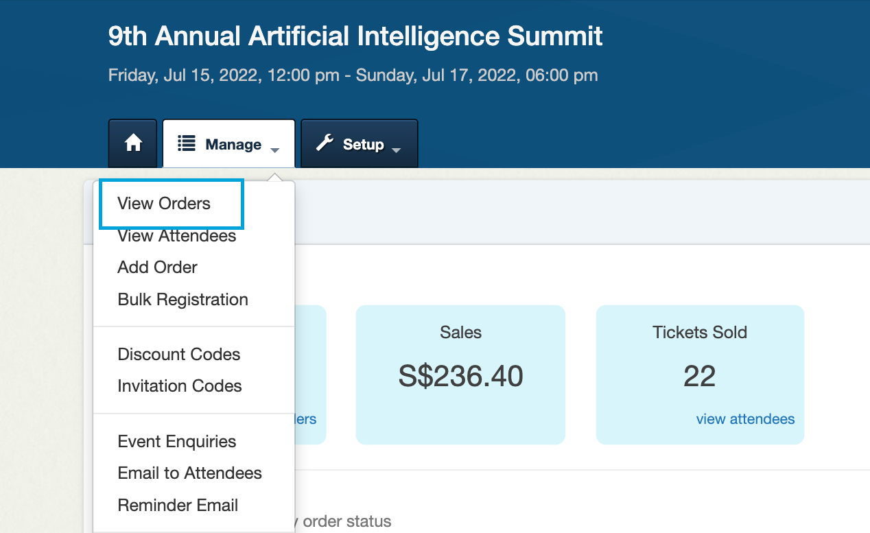
Task: Select View Orders from menu
Action: click(x=164, y=204)
